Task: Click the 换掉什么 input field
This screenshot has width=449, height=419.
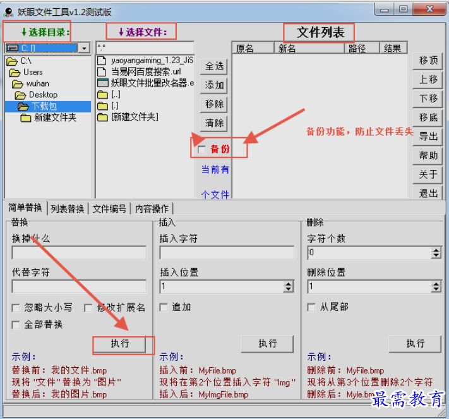Action: tap(79, 253)
